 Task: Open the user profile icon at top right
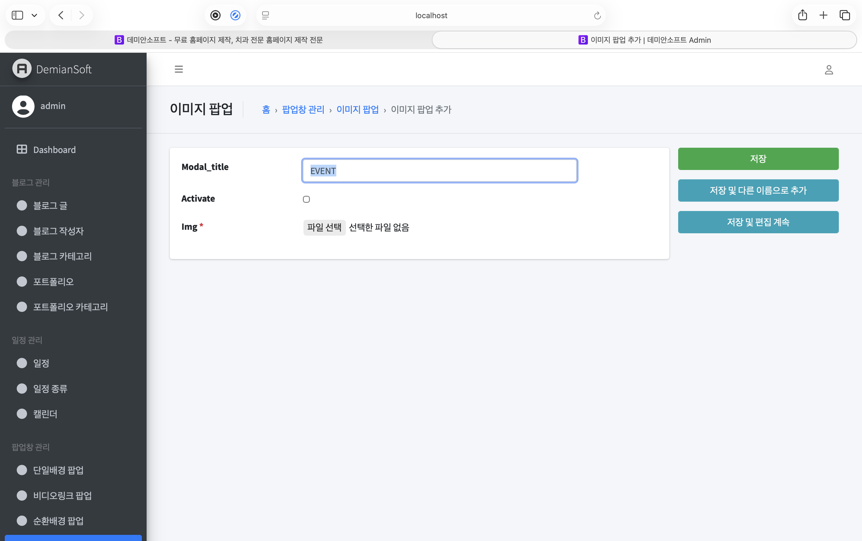coord(829,69)
